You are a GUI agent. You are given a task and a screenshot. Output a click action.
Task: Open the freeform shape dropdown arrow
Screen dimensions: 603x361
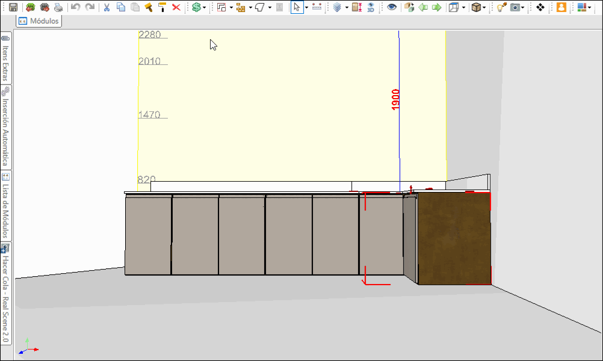(270, 7)
